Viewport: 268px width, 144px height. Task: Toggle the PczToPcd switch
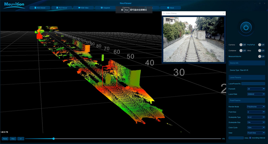pos(261,45)
